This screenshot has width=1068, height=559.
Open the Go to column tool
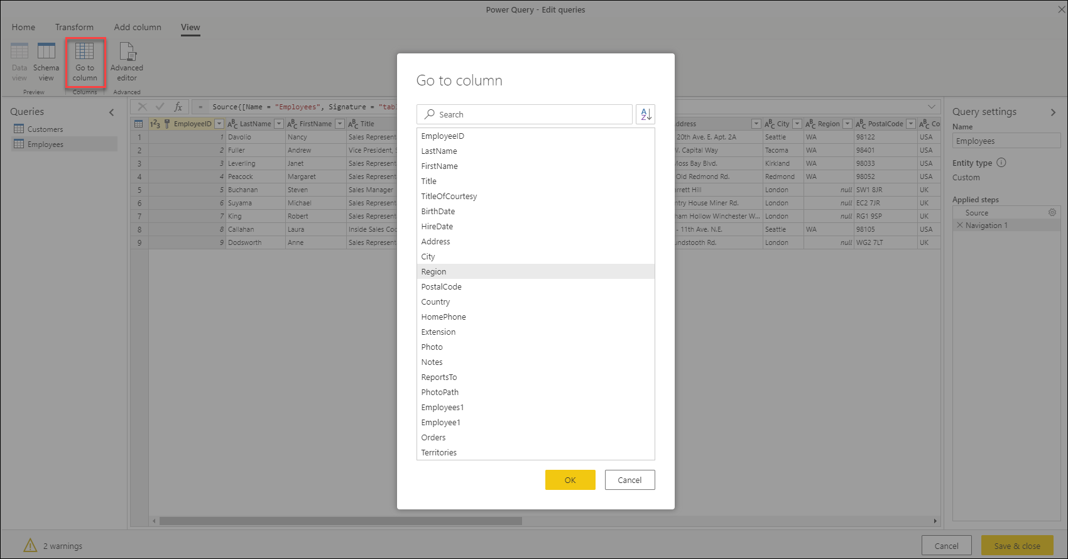[x=85, y=62]
